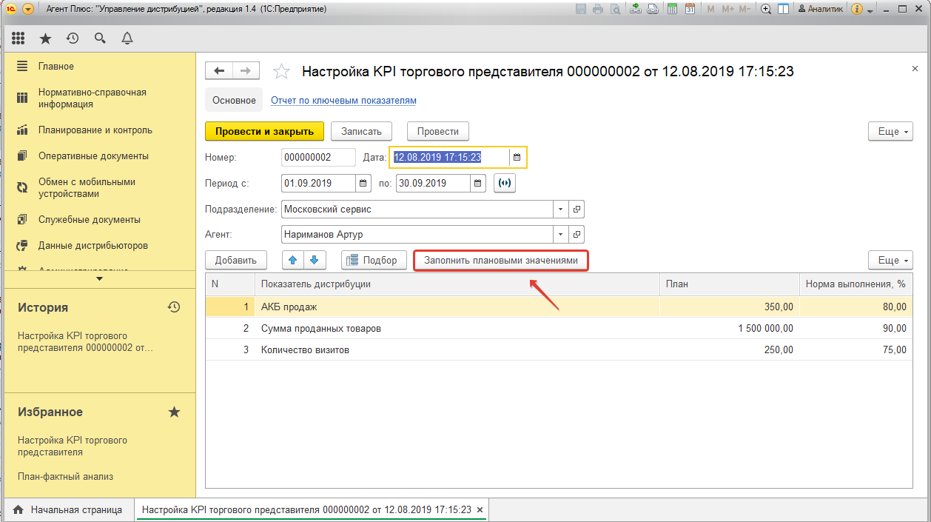This screenshot has height=522, width=931.
Task: Click the period selection button beside dates
Action: (504, 183)
